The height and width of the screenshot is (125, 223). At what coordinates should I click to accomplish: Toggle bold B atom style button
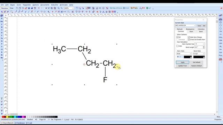pyautogui.click(x=178, y=57)
